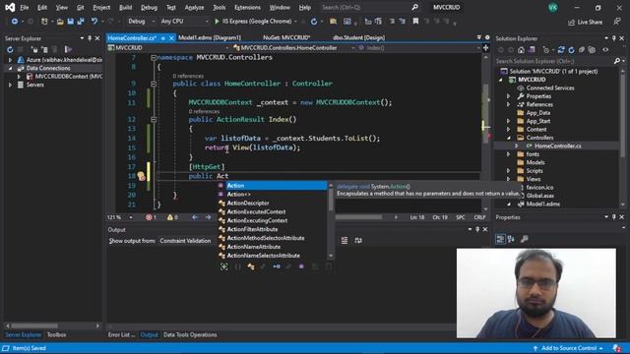Image resolution: width=630 pixels, height=354 pixels.
Task: Click Solution Explorer show all files icon
Action: tap(592, 50)
